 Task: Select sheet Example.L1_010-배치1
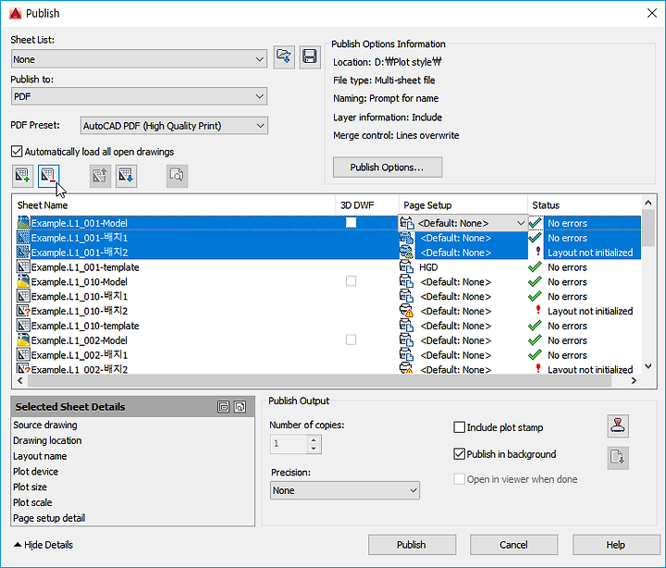click(x=80, y=296)
